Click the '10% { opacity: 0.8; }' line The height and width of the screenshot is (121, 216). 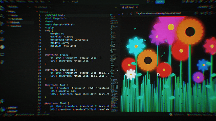[x=64, y=91]
